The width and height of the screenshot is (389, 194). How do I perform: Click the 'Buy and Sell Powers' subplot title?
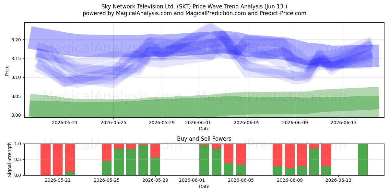(x=204, y=139)
